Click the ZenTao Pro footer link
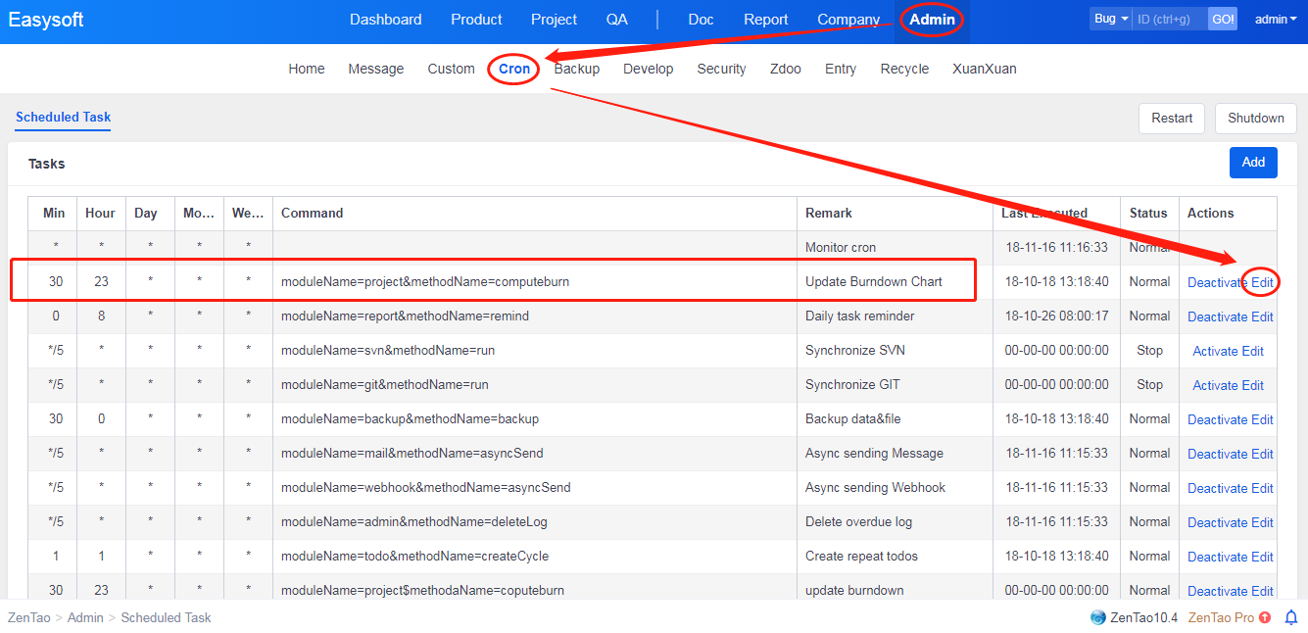Viewport: 1308px width, 633px height. point(1221,617)
